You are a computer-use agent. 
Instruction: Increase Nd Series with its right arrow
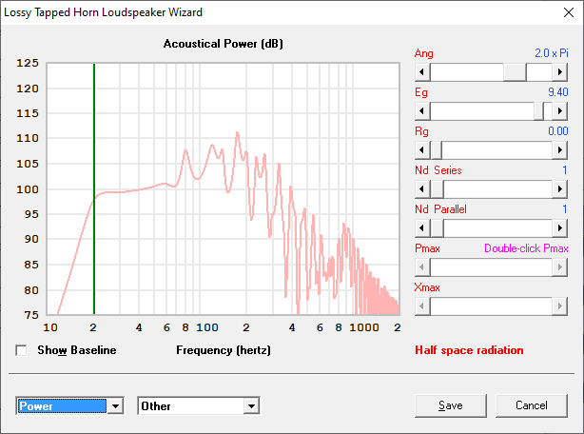560,189
